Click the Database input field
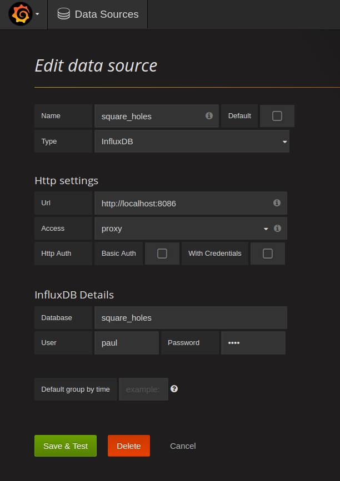Screen dimensions: 340x481 pos(191,318)
